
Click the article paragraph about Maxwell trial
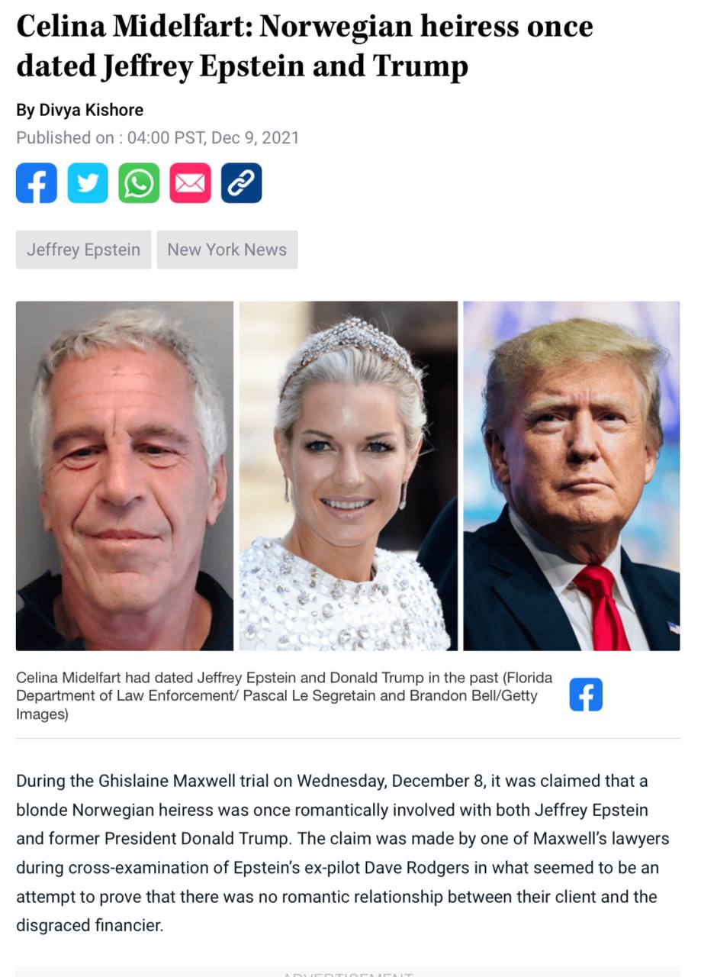342,853
